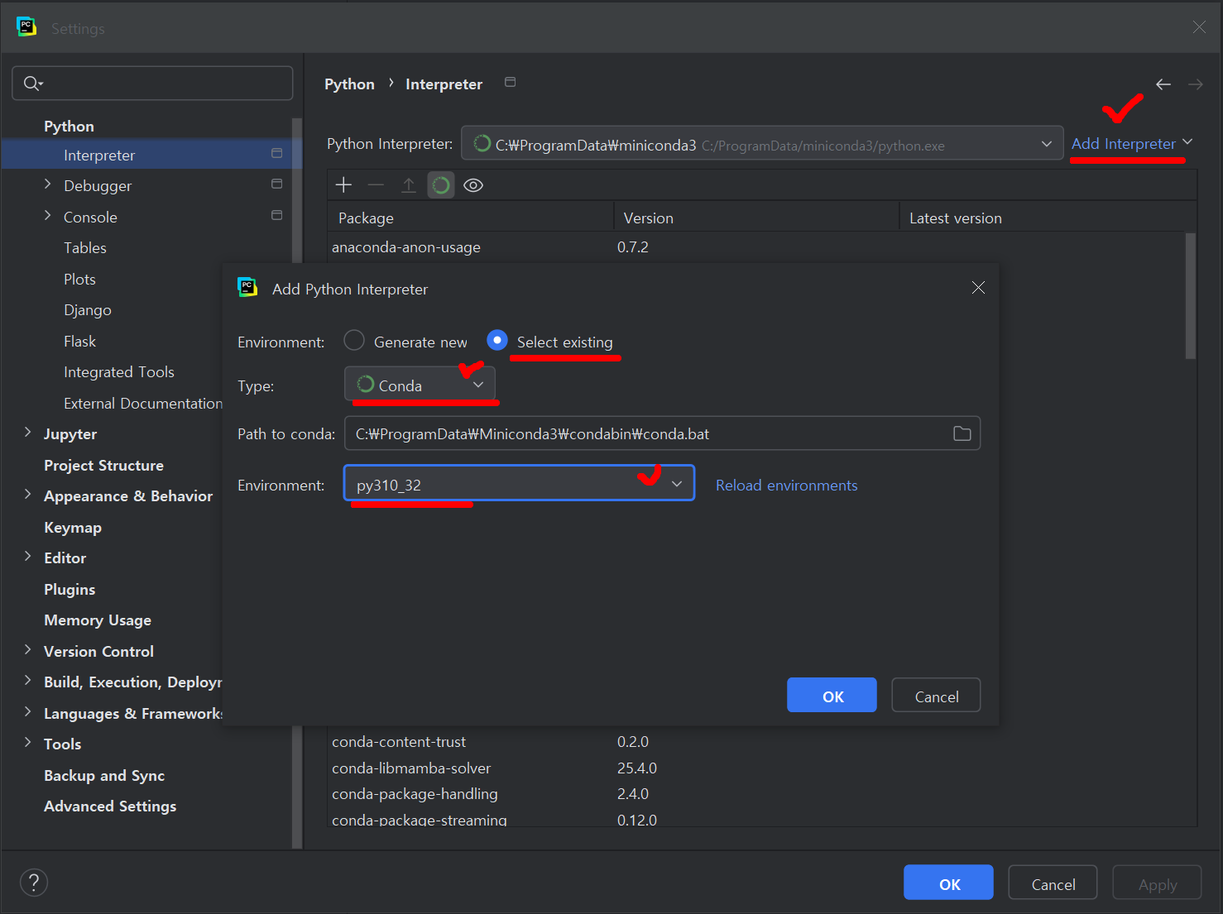Click OK in Add Python Interpreter dialog
Screen dimensions: 1223x914
(x=832, y=695)
